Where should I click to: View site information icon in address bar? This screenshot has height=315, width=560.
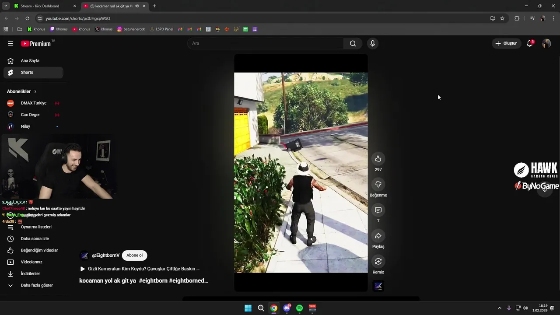coord(40,18)
